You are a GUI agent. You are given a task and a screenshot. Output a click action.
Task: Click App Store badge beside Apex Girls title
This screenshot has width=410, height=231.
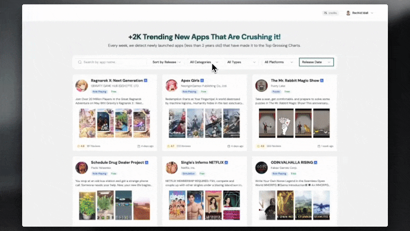pyautogui.click(x=202, y=80)
